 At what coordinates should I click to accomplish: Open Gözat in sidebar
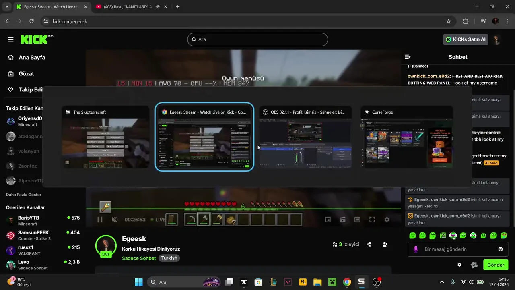[21, 74]
